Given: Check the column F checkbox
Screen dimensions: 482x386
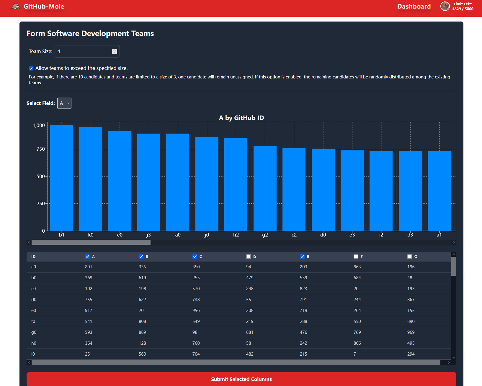Looking at the screenshot, I should [x=356, y=257].
